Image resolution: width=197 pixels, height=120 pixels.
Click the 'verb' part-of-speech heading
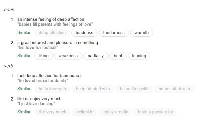[9, 66]
